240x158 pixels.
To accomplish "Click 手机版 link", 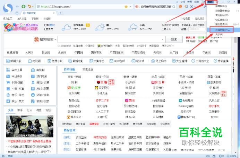I will pyautogui.click(x=35, y=19).
